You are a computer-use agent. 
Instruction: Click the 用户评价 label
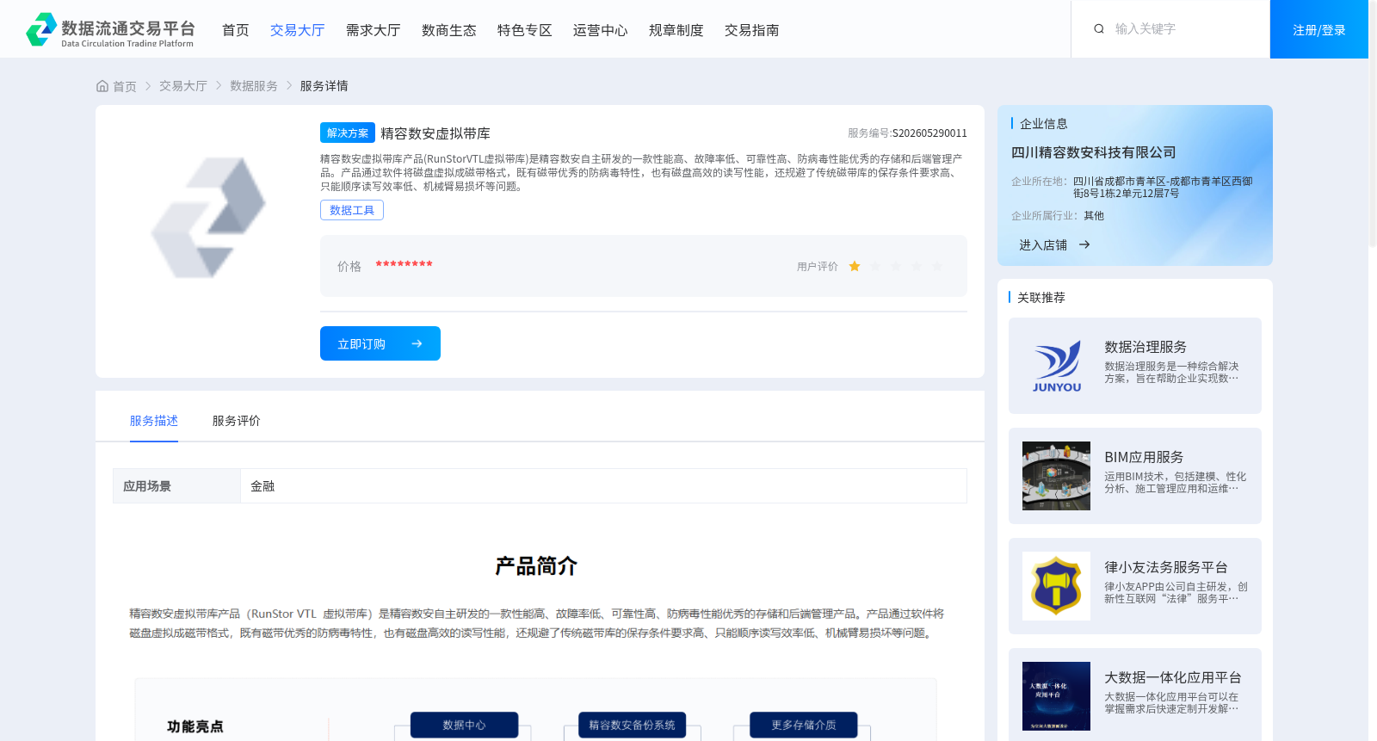pyautogui.click(x=818, y=267)
